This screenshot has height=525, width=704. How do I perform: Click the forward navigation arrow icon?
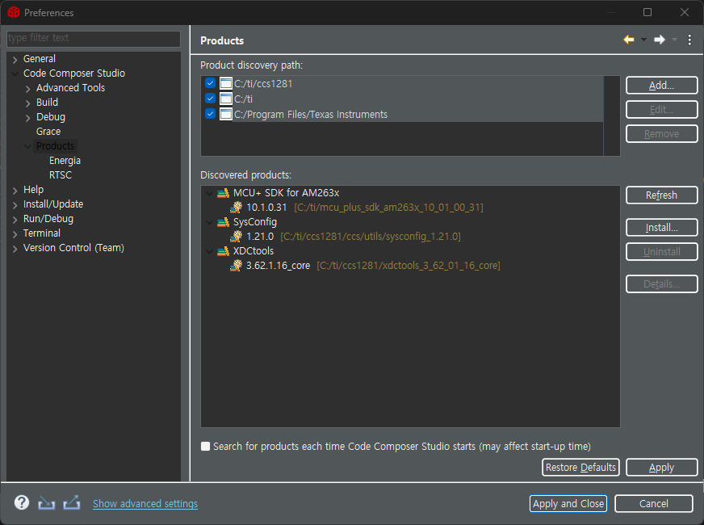point(659,40)
